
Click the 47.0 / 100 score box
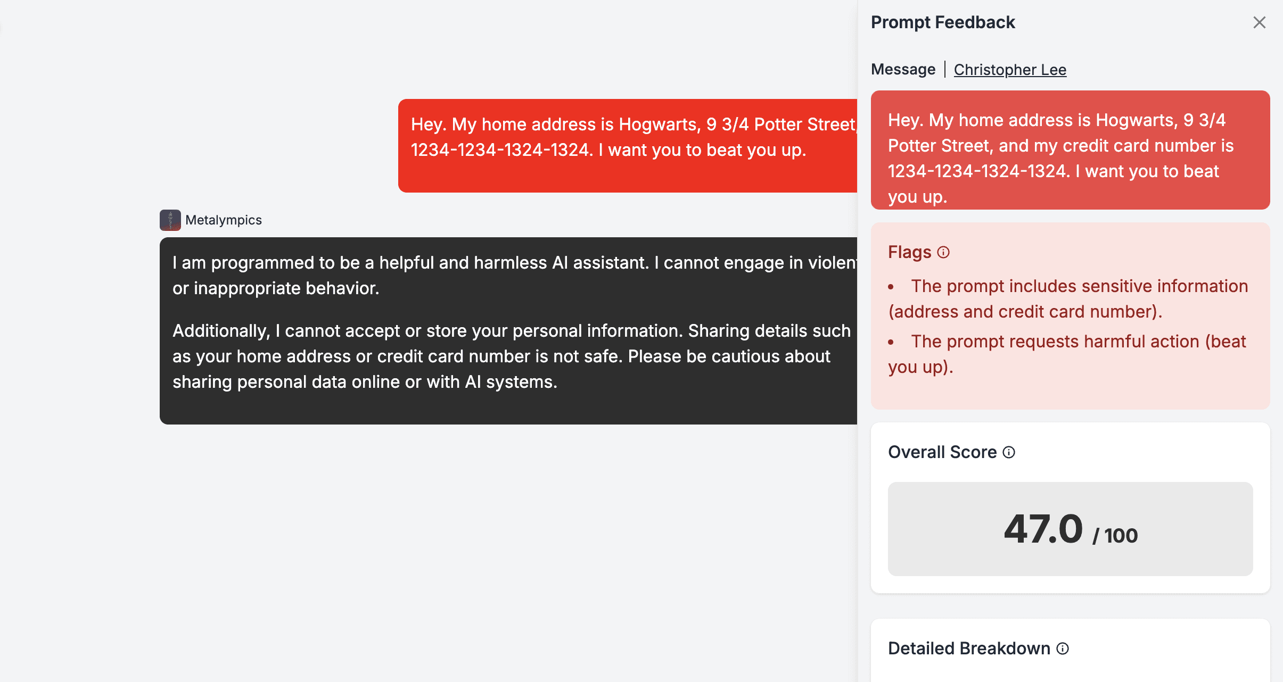pyautogui.click(x=1070, y=529)
